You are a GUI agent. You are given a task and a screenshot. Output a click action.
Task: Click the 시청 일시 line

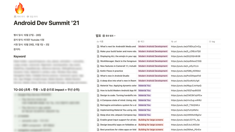point(31,45)
